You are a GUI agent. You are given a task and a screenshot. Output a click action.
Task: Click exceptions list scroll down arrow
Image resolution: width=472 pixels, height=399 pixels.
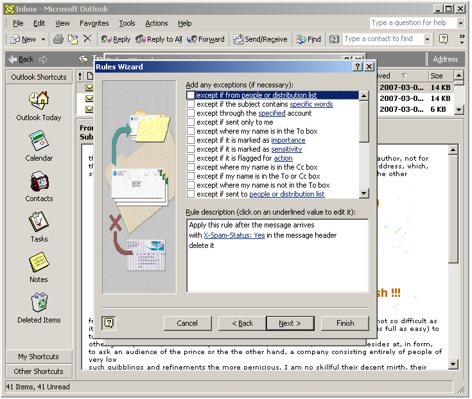click(364, 193)
